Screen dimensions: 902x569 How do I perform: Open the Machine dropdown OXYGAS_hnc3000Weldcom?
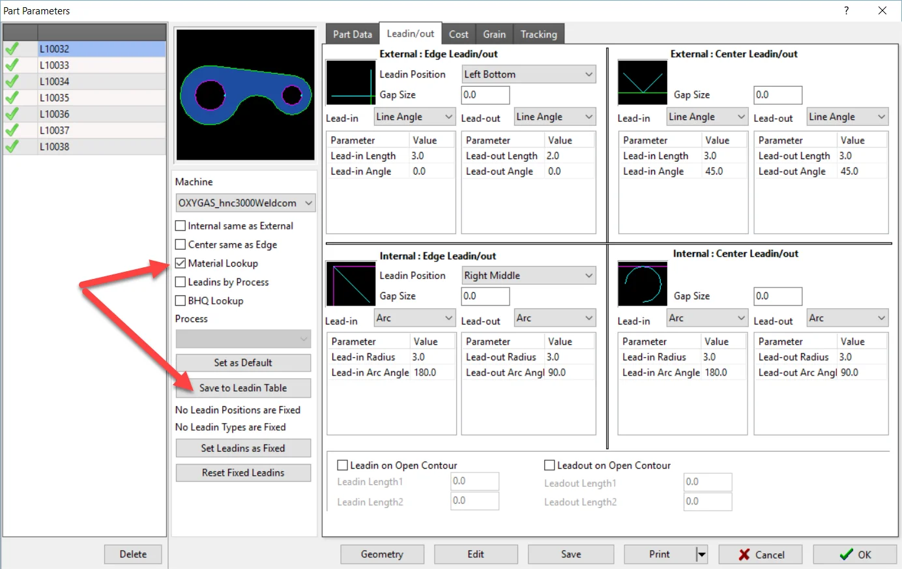coord(246,203)
